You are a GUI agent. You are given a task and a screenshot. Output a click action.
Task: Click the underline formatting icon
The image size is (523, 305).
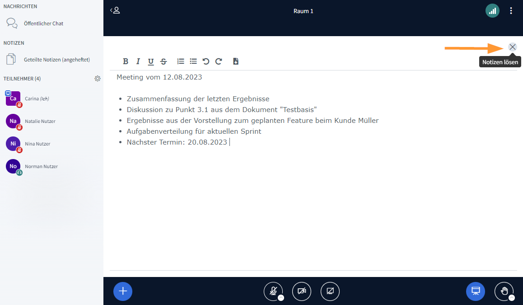click(151, 61)
